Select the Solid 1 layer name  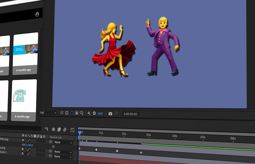point(3,152)
